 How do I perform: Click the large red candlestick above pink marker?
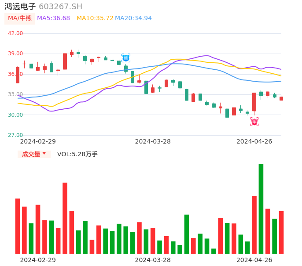click(254, 102)
